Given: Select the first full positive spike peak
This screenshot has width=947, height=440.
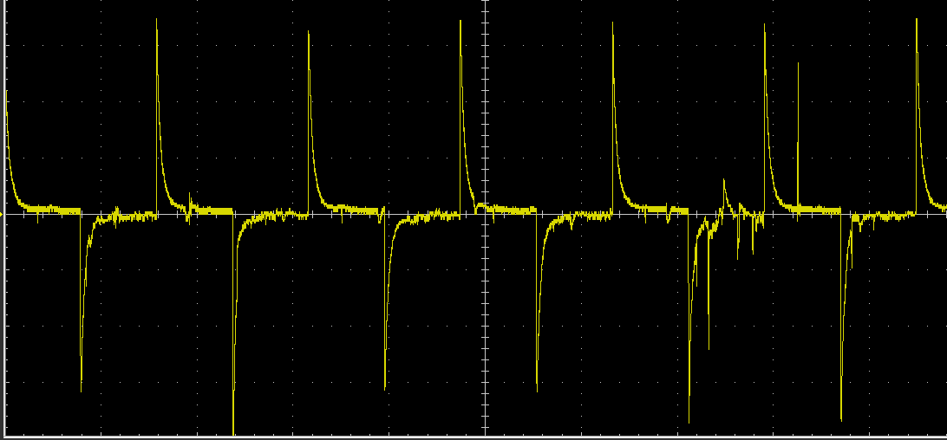Looking at the screenshot, I should [x=157, y=21].
